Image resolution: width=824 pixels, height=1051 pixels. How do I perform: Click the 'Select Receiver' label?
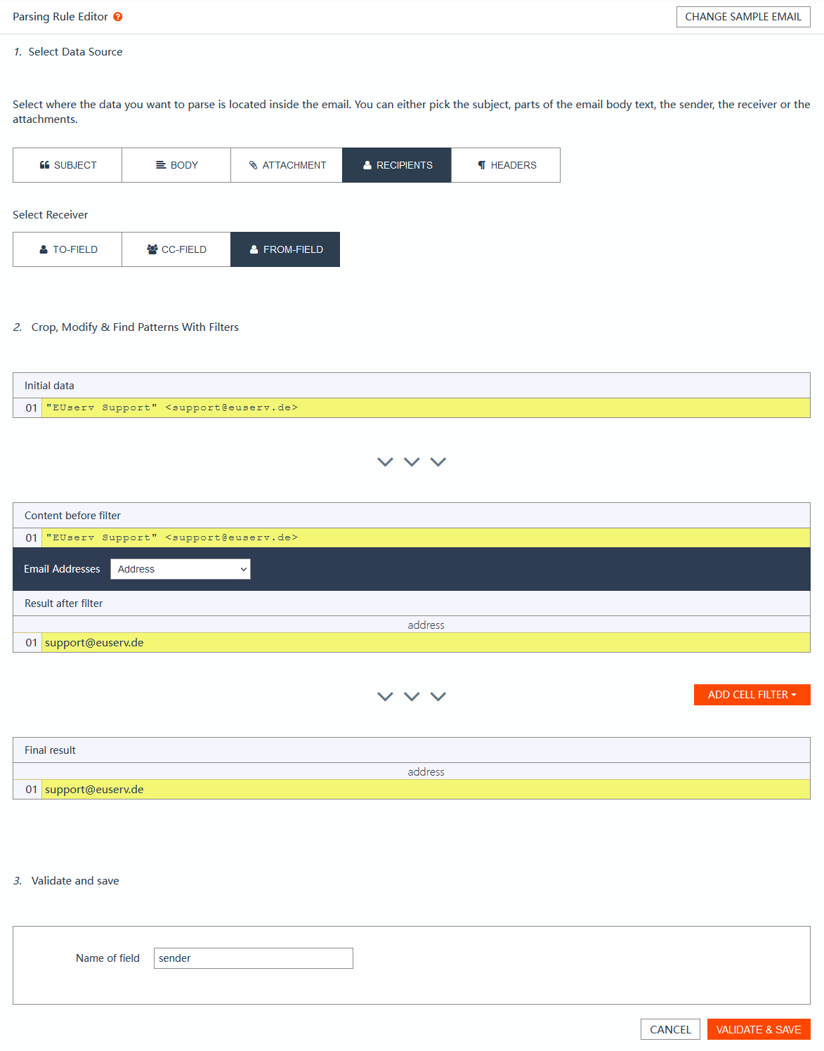click(x=51, y=215)
